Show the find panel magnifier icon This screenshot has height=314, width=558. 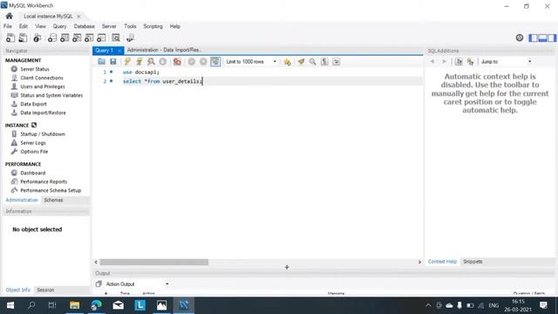(x=312, y=62)
